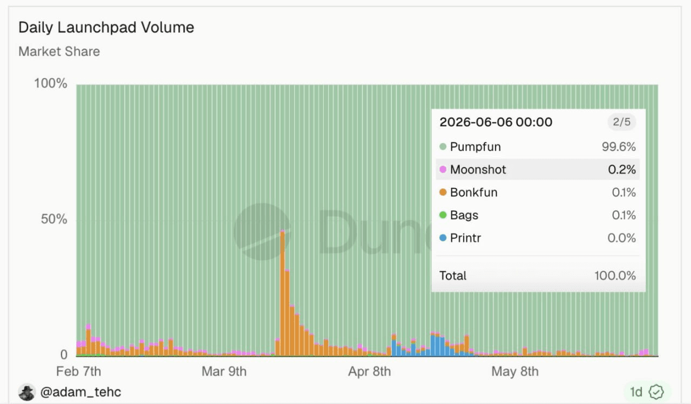This screenshot has height=404, width=691.
Task: Select the Printr series name in tooltip
Action: pos(465,238)
